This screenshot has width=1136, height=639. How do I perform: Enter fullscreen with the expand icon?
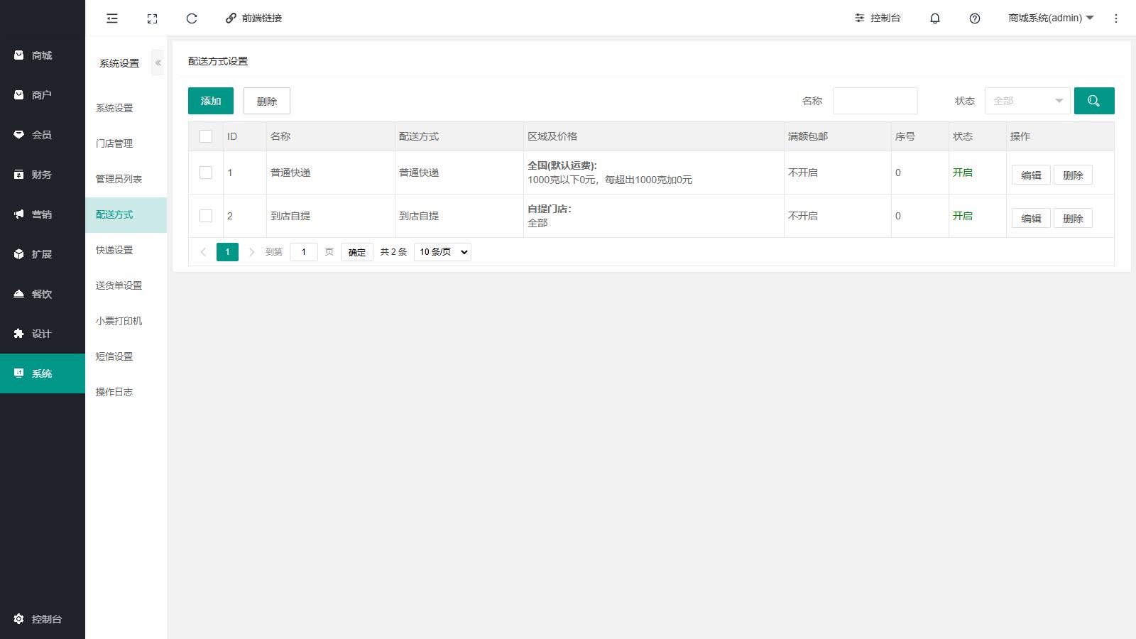[152, 18]
